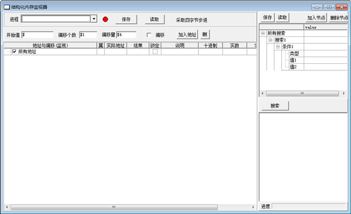Click the 结果 column header
Viewport: 351px width, 214px height.
(138, 46)
